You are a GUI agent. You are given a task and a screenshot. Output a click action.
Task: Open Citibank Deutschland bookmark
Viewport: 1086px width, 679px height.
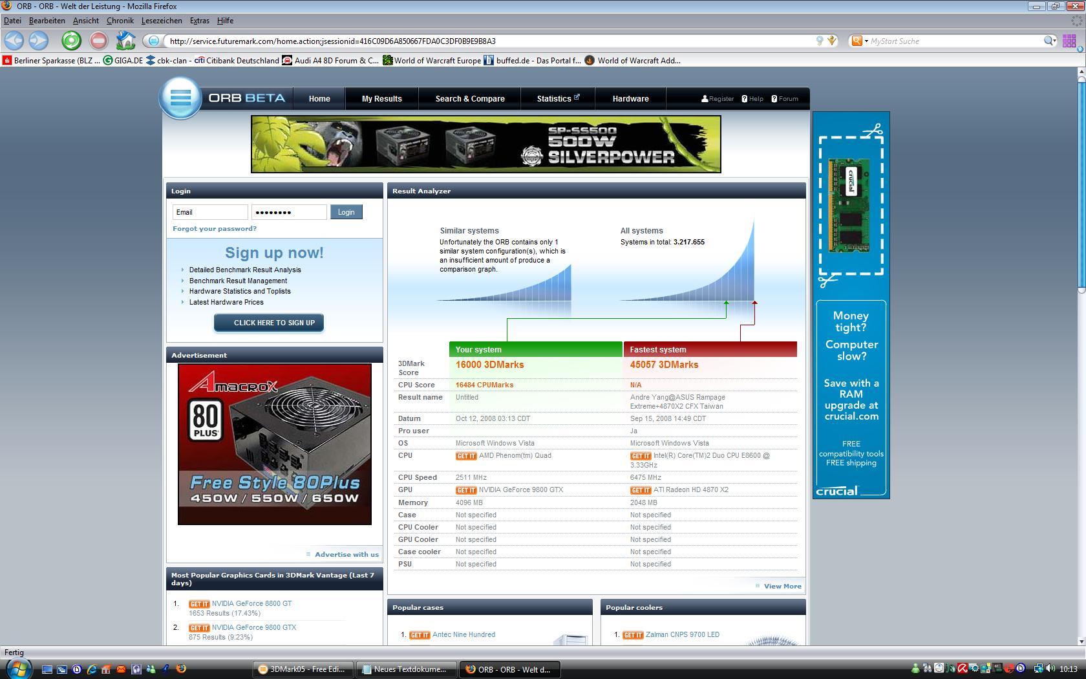tap(237, 61)
